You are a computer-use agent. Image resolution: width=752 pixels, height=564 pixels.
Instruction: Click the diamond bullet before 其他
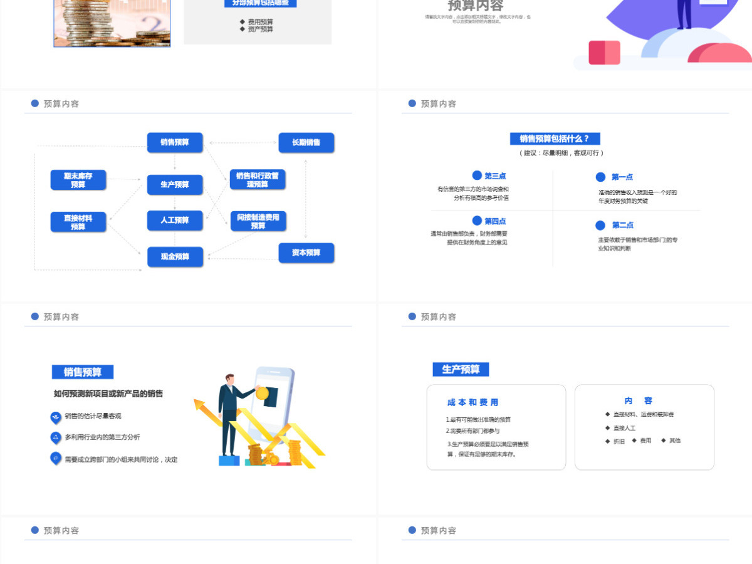[664, 441]
